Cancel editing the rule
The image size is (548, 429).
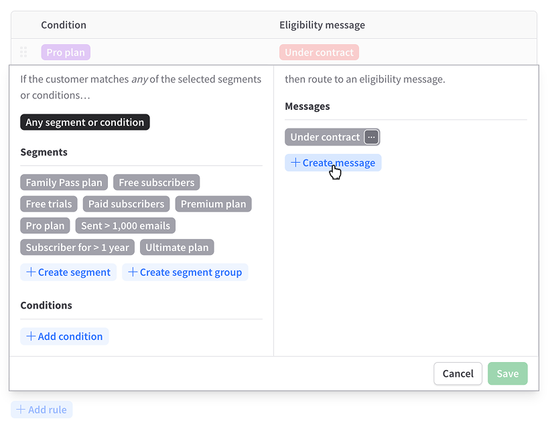pos(458,373)
